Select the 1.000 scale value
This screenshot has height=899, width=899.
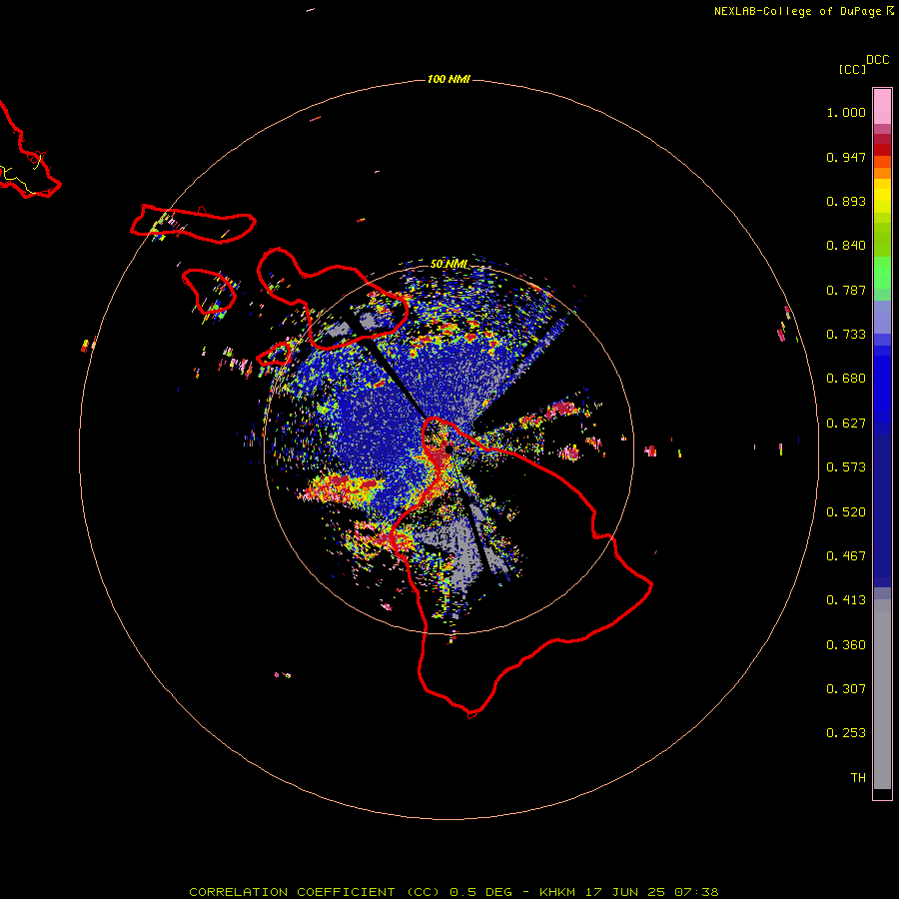pyautogui.click(x=846, y=112)
